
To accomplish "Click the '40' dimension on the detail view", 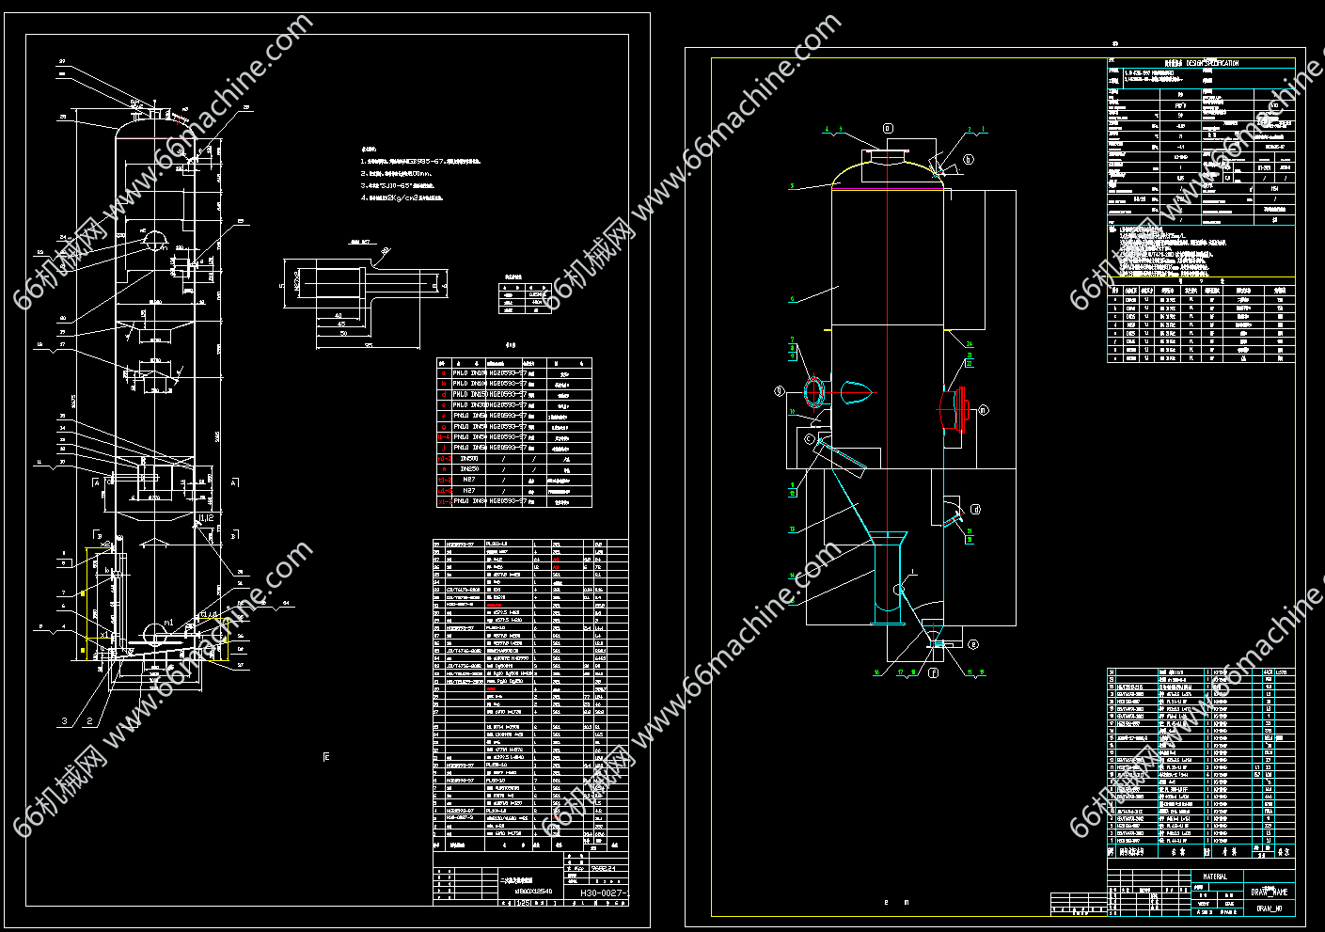I will point(338,316).
